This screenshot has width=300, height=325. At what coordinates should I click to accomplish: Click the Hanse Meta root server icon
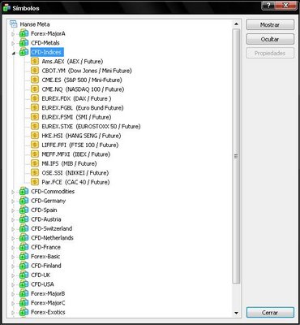[x=14, y=24]
